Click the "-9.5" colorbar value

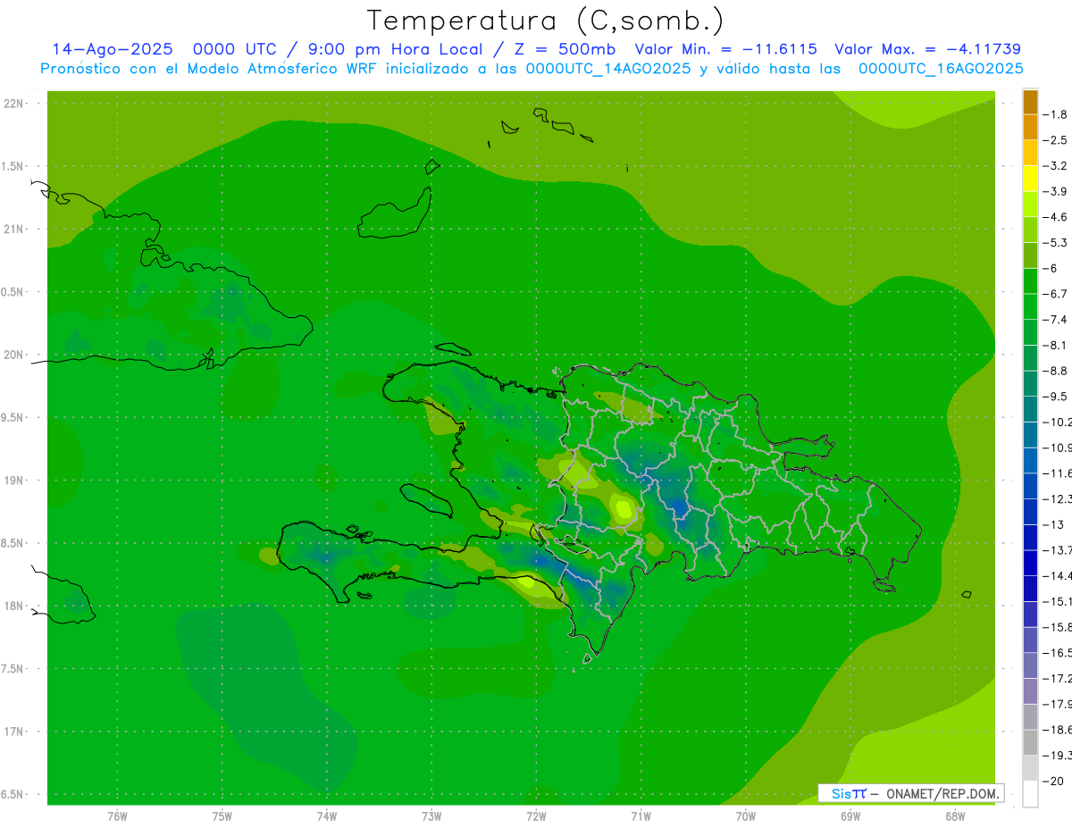tap(1056, 397)
